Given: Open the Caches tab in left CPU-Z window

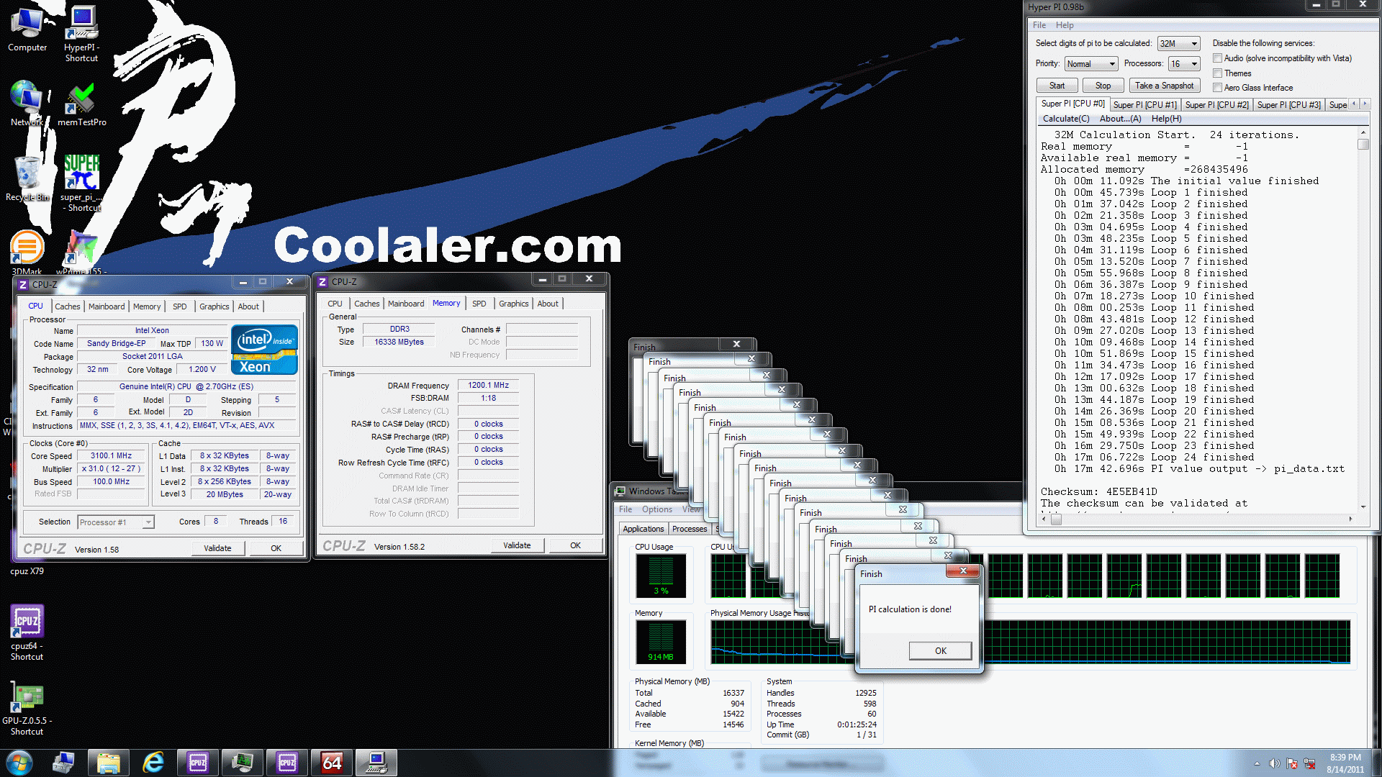Looking at the screenshot, I should 68,306.
